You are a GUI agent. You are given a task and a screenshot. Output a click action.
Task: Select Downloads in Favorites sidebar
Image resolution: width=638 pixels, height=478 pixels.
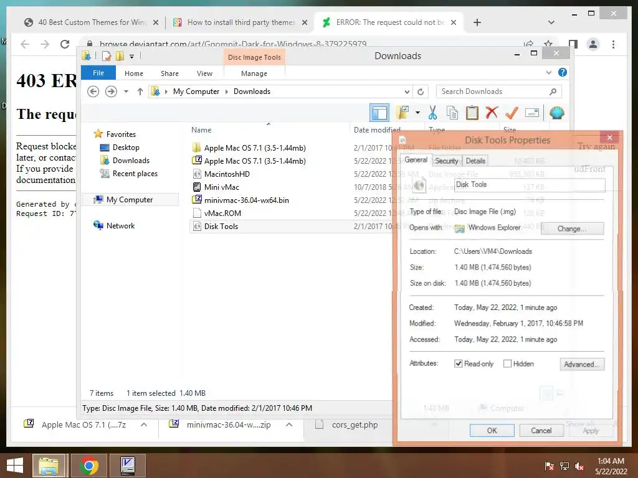131,161
